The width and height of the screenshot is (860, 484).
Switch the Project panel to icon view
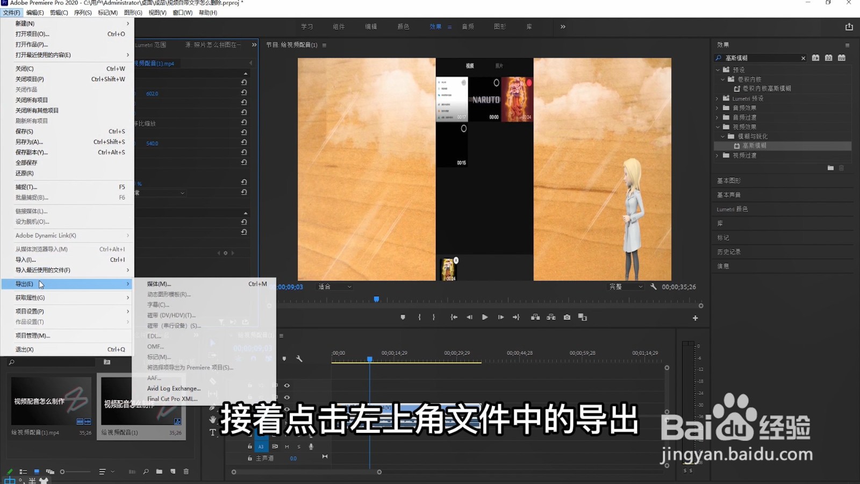coord(37,471)
